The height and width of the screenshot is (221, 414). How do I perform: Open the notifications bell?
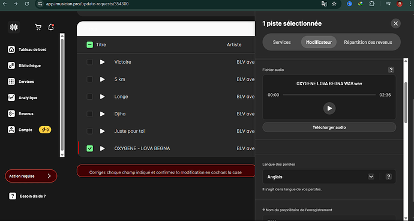click(x=51, y=27)
